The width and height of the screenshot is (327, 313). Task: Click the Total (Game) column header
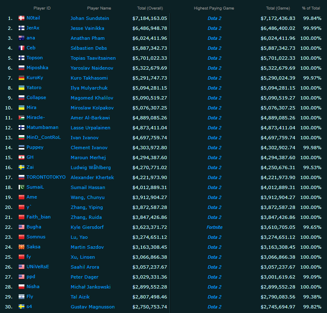tap(278, 8)
